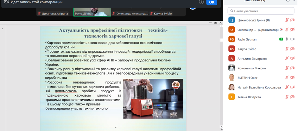Open Pavlo Getman's PG avatar
Image resolution: width=299 pixels, height=131 pixels.
click(x=232, y=39)
